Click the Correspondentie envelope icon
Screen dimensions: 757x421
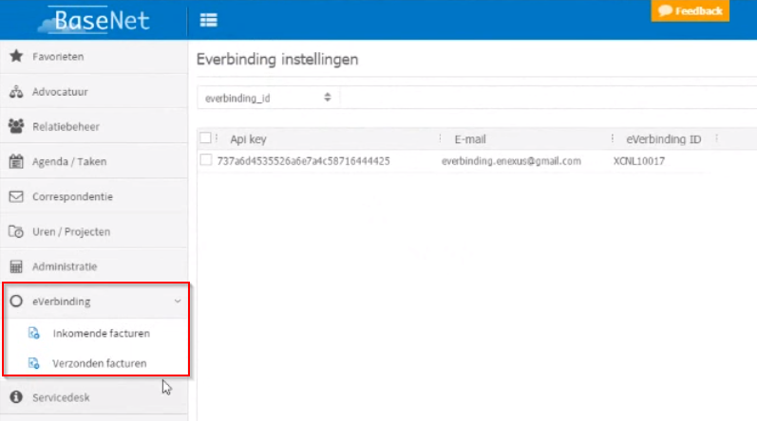[x=16, y=196]
